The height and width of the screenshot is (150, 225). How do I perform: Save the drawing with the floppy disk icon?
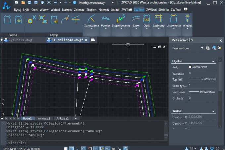29,2
